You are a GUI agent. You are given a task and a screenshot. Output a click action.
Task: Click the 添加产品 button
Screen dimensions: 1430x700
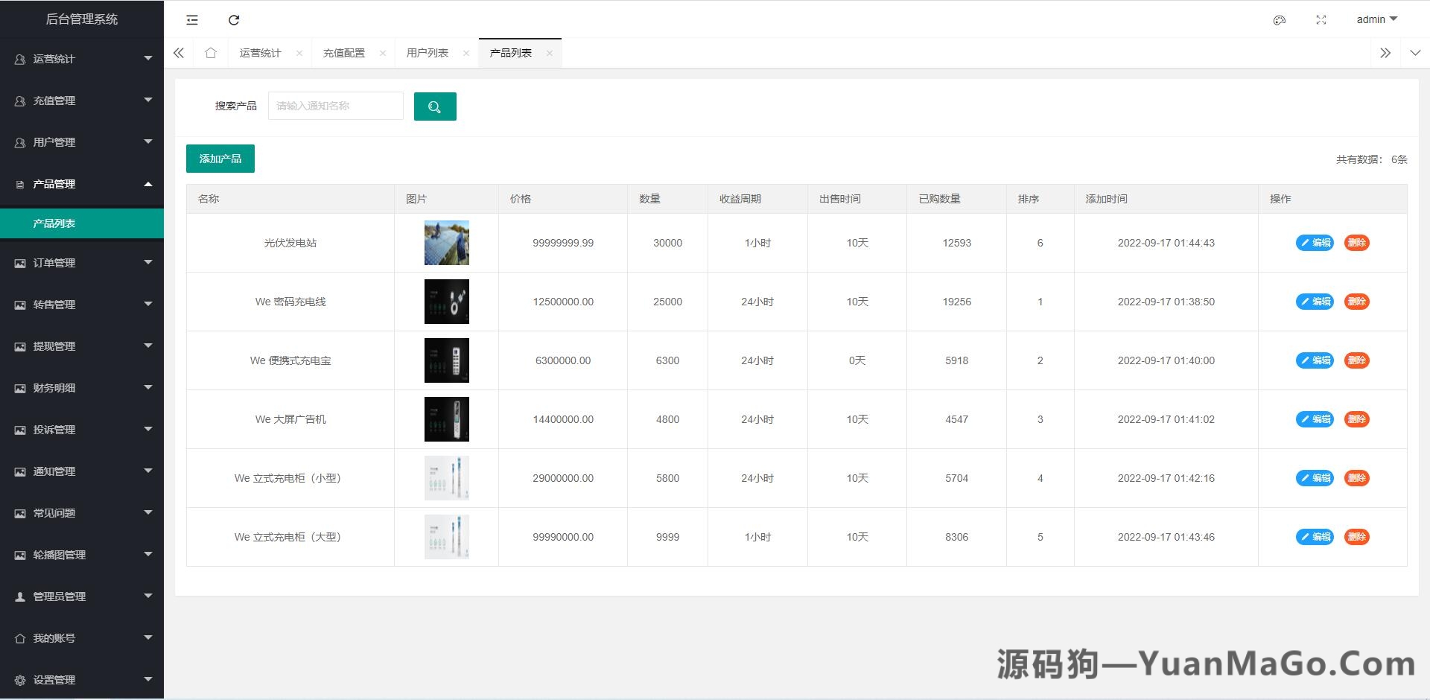(220, 159)
